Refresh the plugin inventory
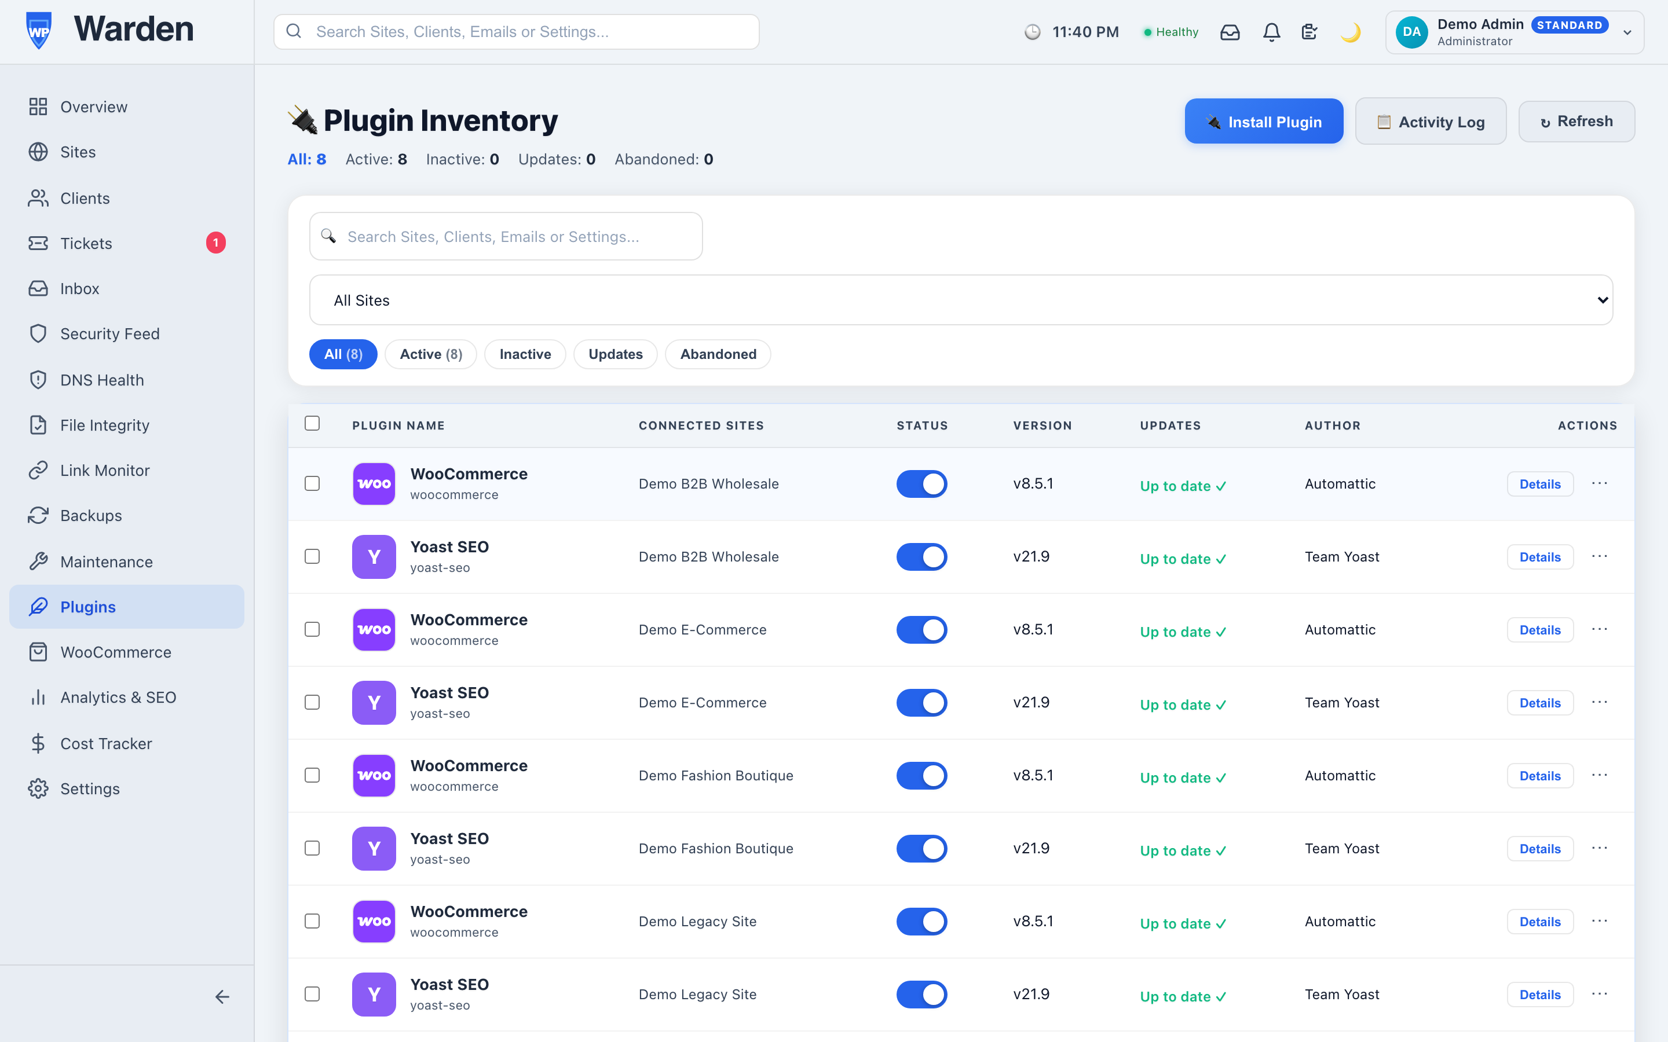1668x1042 pixels. [x=1576, y=122]
